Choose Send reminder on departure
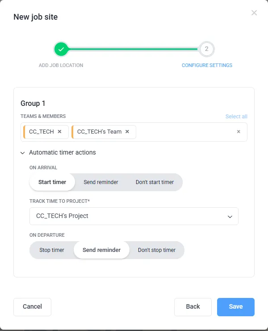The image size is (268, 331). click(x=101, y=250)
